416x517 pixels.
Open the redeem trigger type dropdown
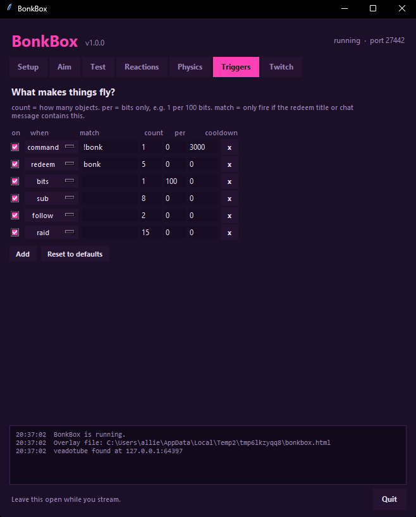(x=51, y=164)
